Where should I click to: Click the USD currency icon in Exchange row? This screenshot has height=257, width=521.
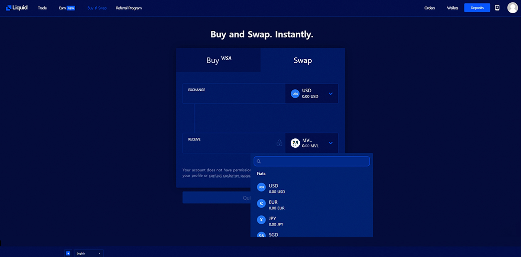[295, 94]
